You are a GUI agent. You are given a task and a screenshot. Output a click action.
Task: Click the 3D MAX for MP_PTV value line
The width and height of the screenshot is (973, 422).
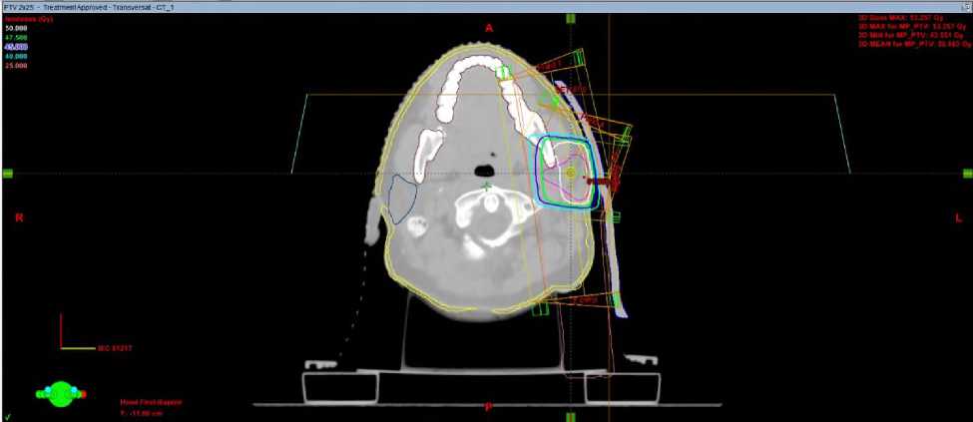(912, 27)
